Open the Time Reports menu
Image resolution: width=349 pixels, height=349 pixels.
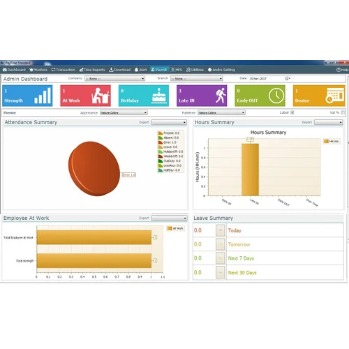[x=92, y=70]
